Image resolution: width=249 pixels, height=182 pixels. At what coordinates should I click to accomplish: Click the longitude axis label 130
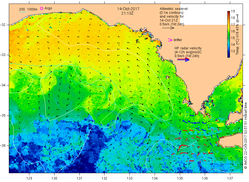coord(54,178)
